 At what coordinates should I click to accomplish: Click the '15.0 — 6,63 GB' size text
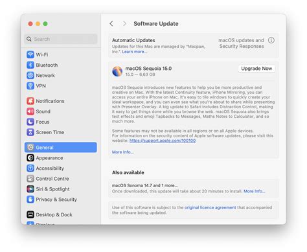[x=140, y=74]
